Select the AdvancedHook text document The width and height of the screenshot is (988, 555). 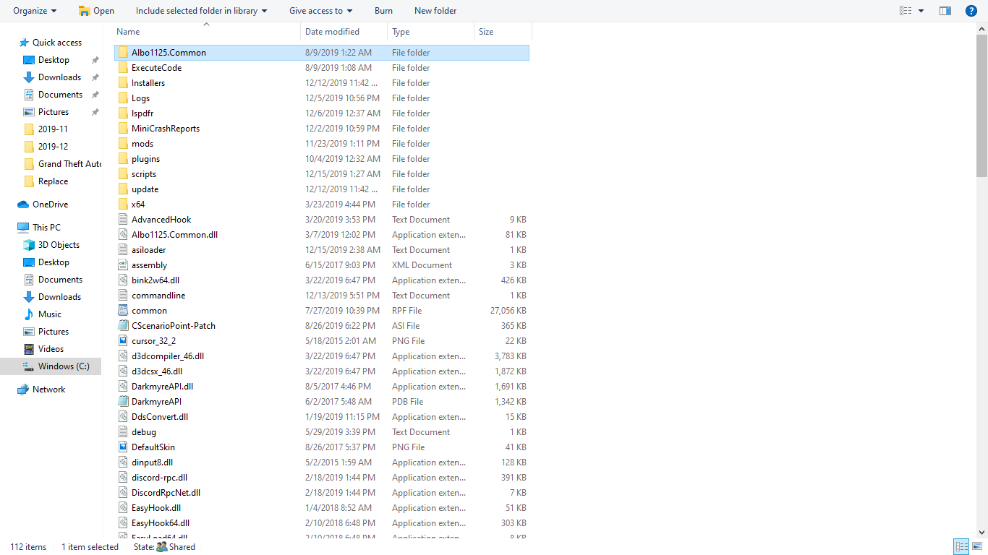tap(161, 220)
